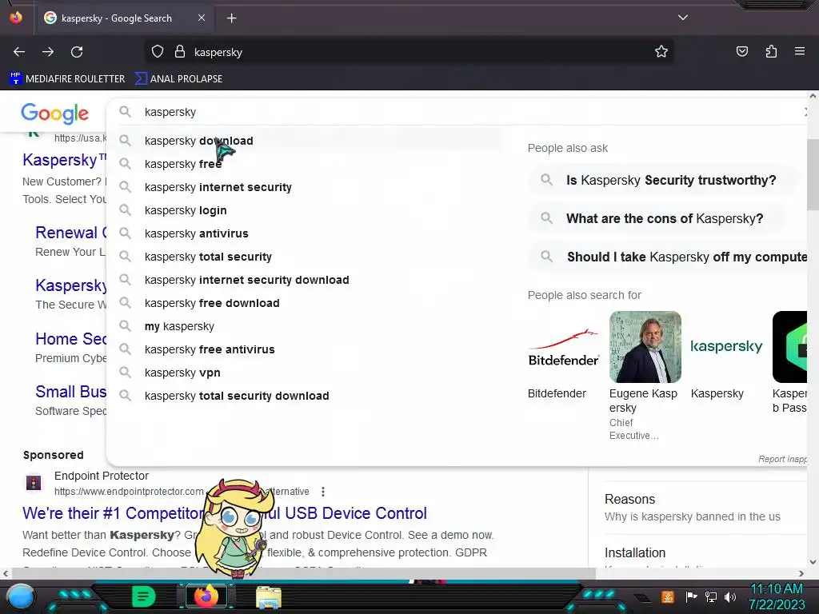
Task: Open Java update tray icon
Action: [x=667, y=596]
